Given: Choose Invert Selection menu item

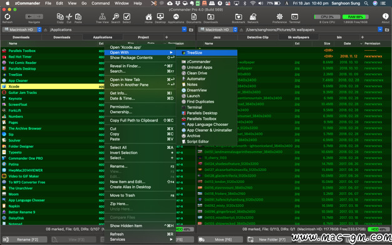Looking at the screenshot, I should [x=140, y=153].
